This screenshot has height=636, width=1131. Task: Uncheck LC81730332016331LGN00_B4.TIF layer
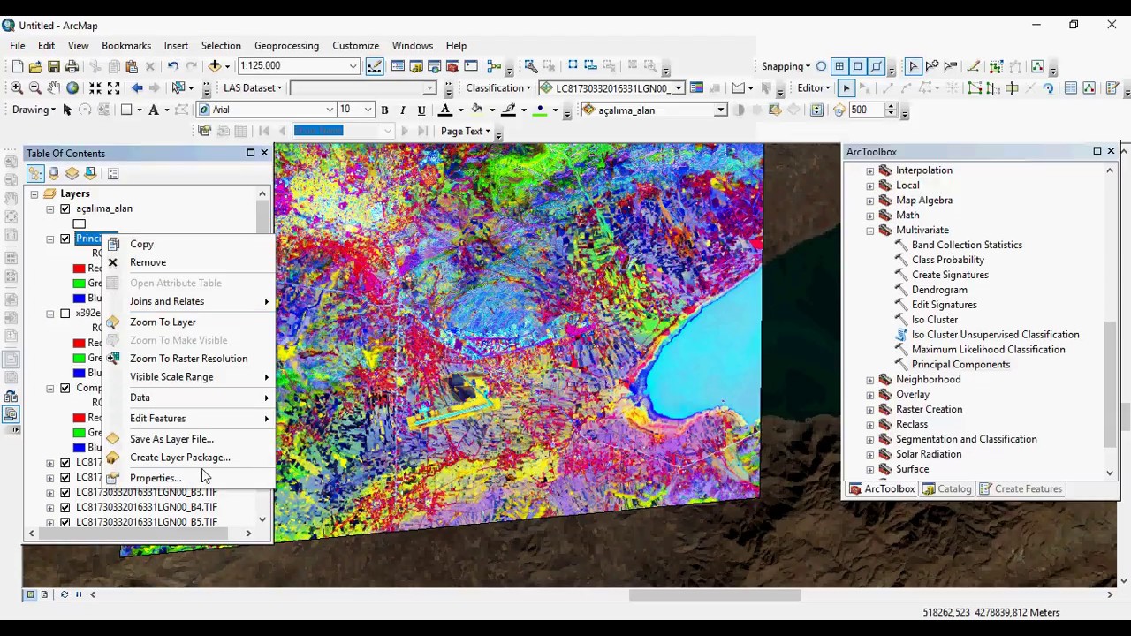pyautogui.click(x=65, y=507)
